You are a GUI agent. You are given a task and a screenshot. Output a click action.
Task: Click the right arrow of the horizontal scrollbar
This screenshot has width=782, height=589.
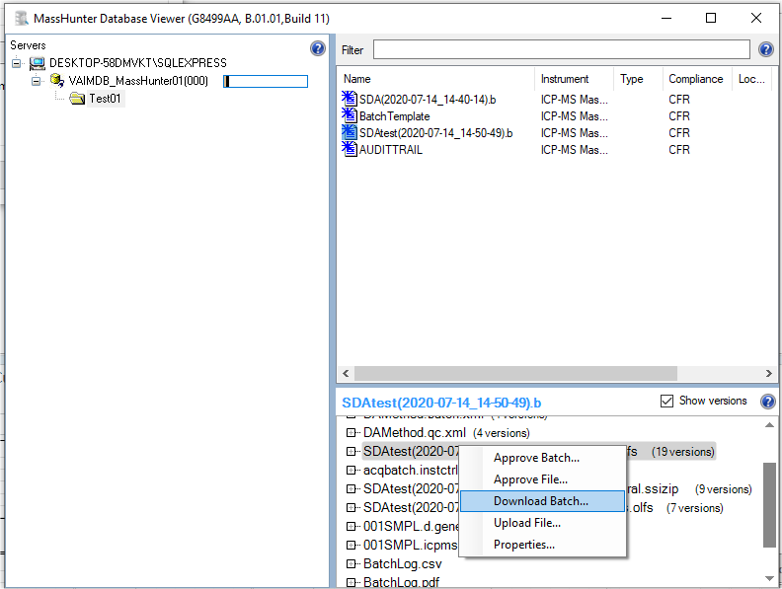[768, 373]
